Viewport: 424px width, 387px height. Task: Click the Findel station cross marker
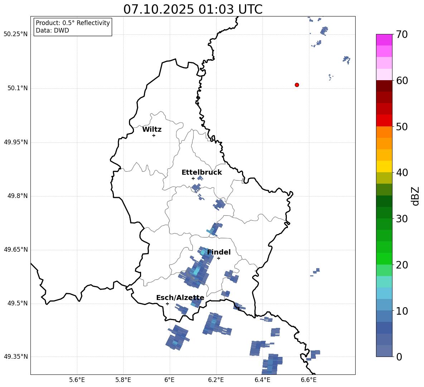coord(218,258)
